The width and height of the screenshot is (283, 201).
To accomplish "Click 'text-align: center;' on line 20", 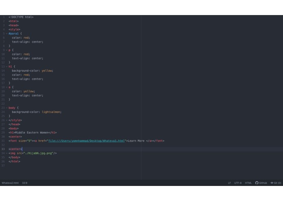I will coord(28,96).
